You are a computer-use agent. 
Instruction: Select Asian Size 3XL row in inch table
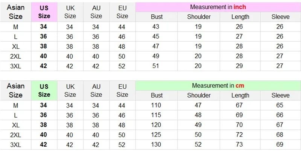pos(150,66)
